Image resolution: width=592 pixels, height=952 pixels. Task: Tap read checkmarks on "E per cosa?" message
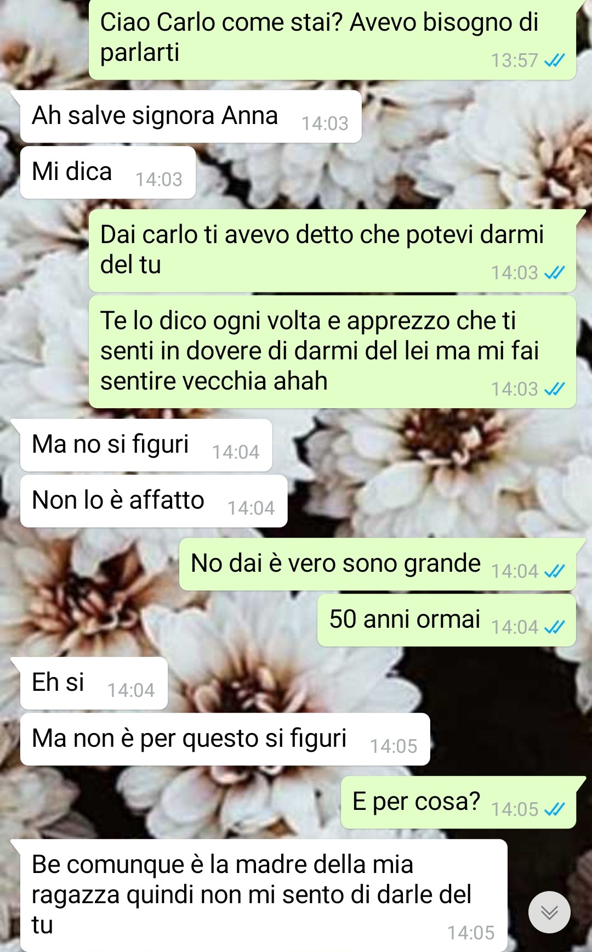(554, 809)
